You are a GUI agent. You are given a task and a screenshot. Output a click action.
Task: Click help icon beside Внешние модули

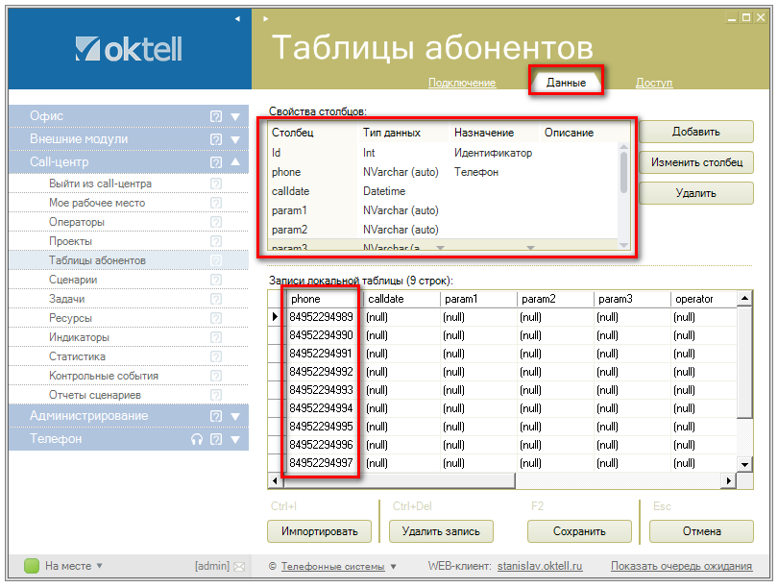click(x=216, y=139)
